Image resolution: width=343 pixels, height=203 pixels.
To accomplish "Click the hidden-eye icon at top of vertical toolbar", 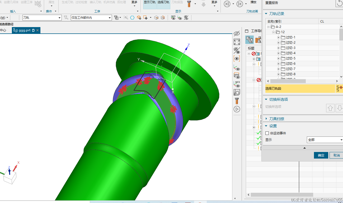I will tap(237, 34).
